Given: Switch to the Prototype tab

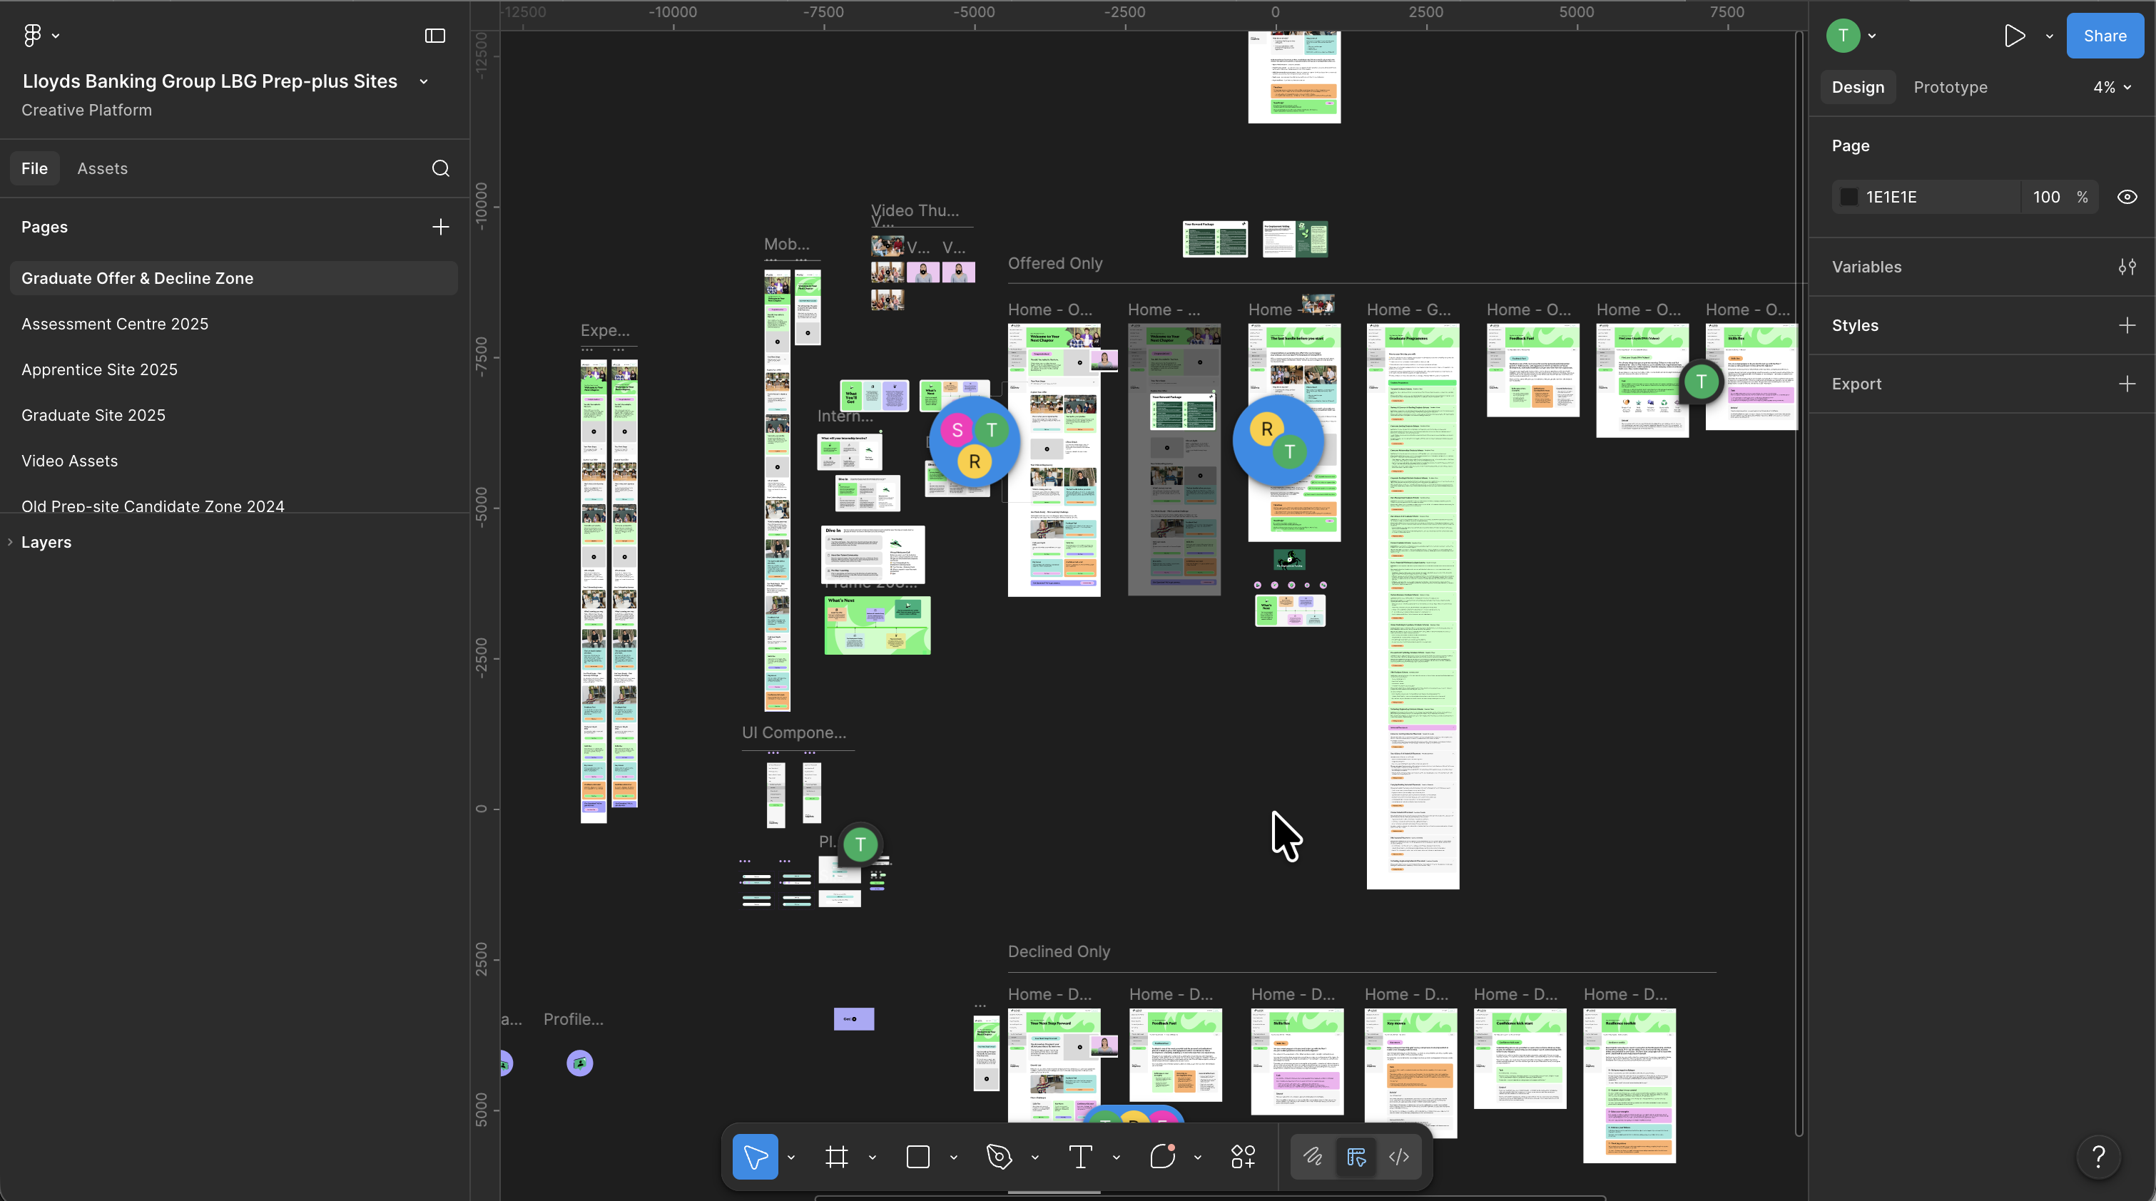Looking at the screenshot, I should coord(1950,87).
